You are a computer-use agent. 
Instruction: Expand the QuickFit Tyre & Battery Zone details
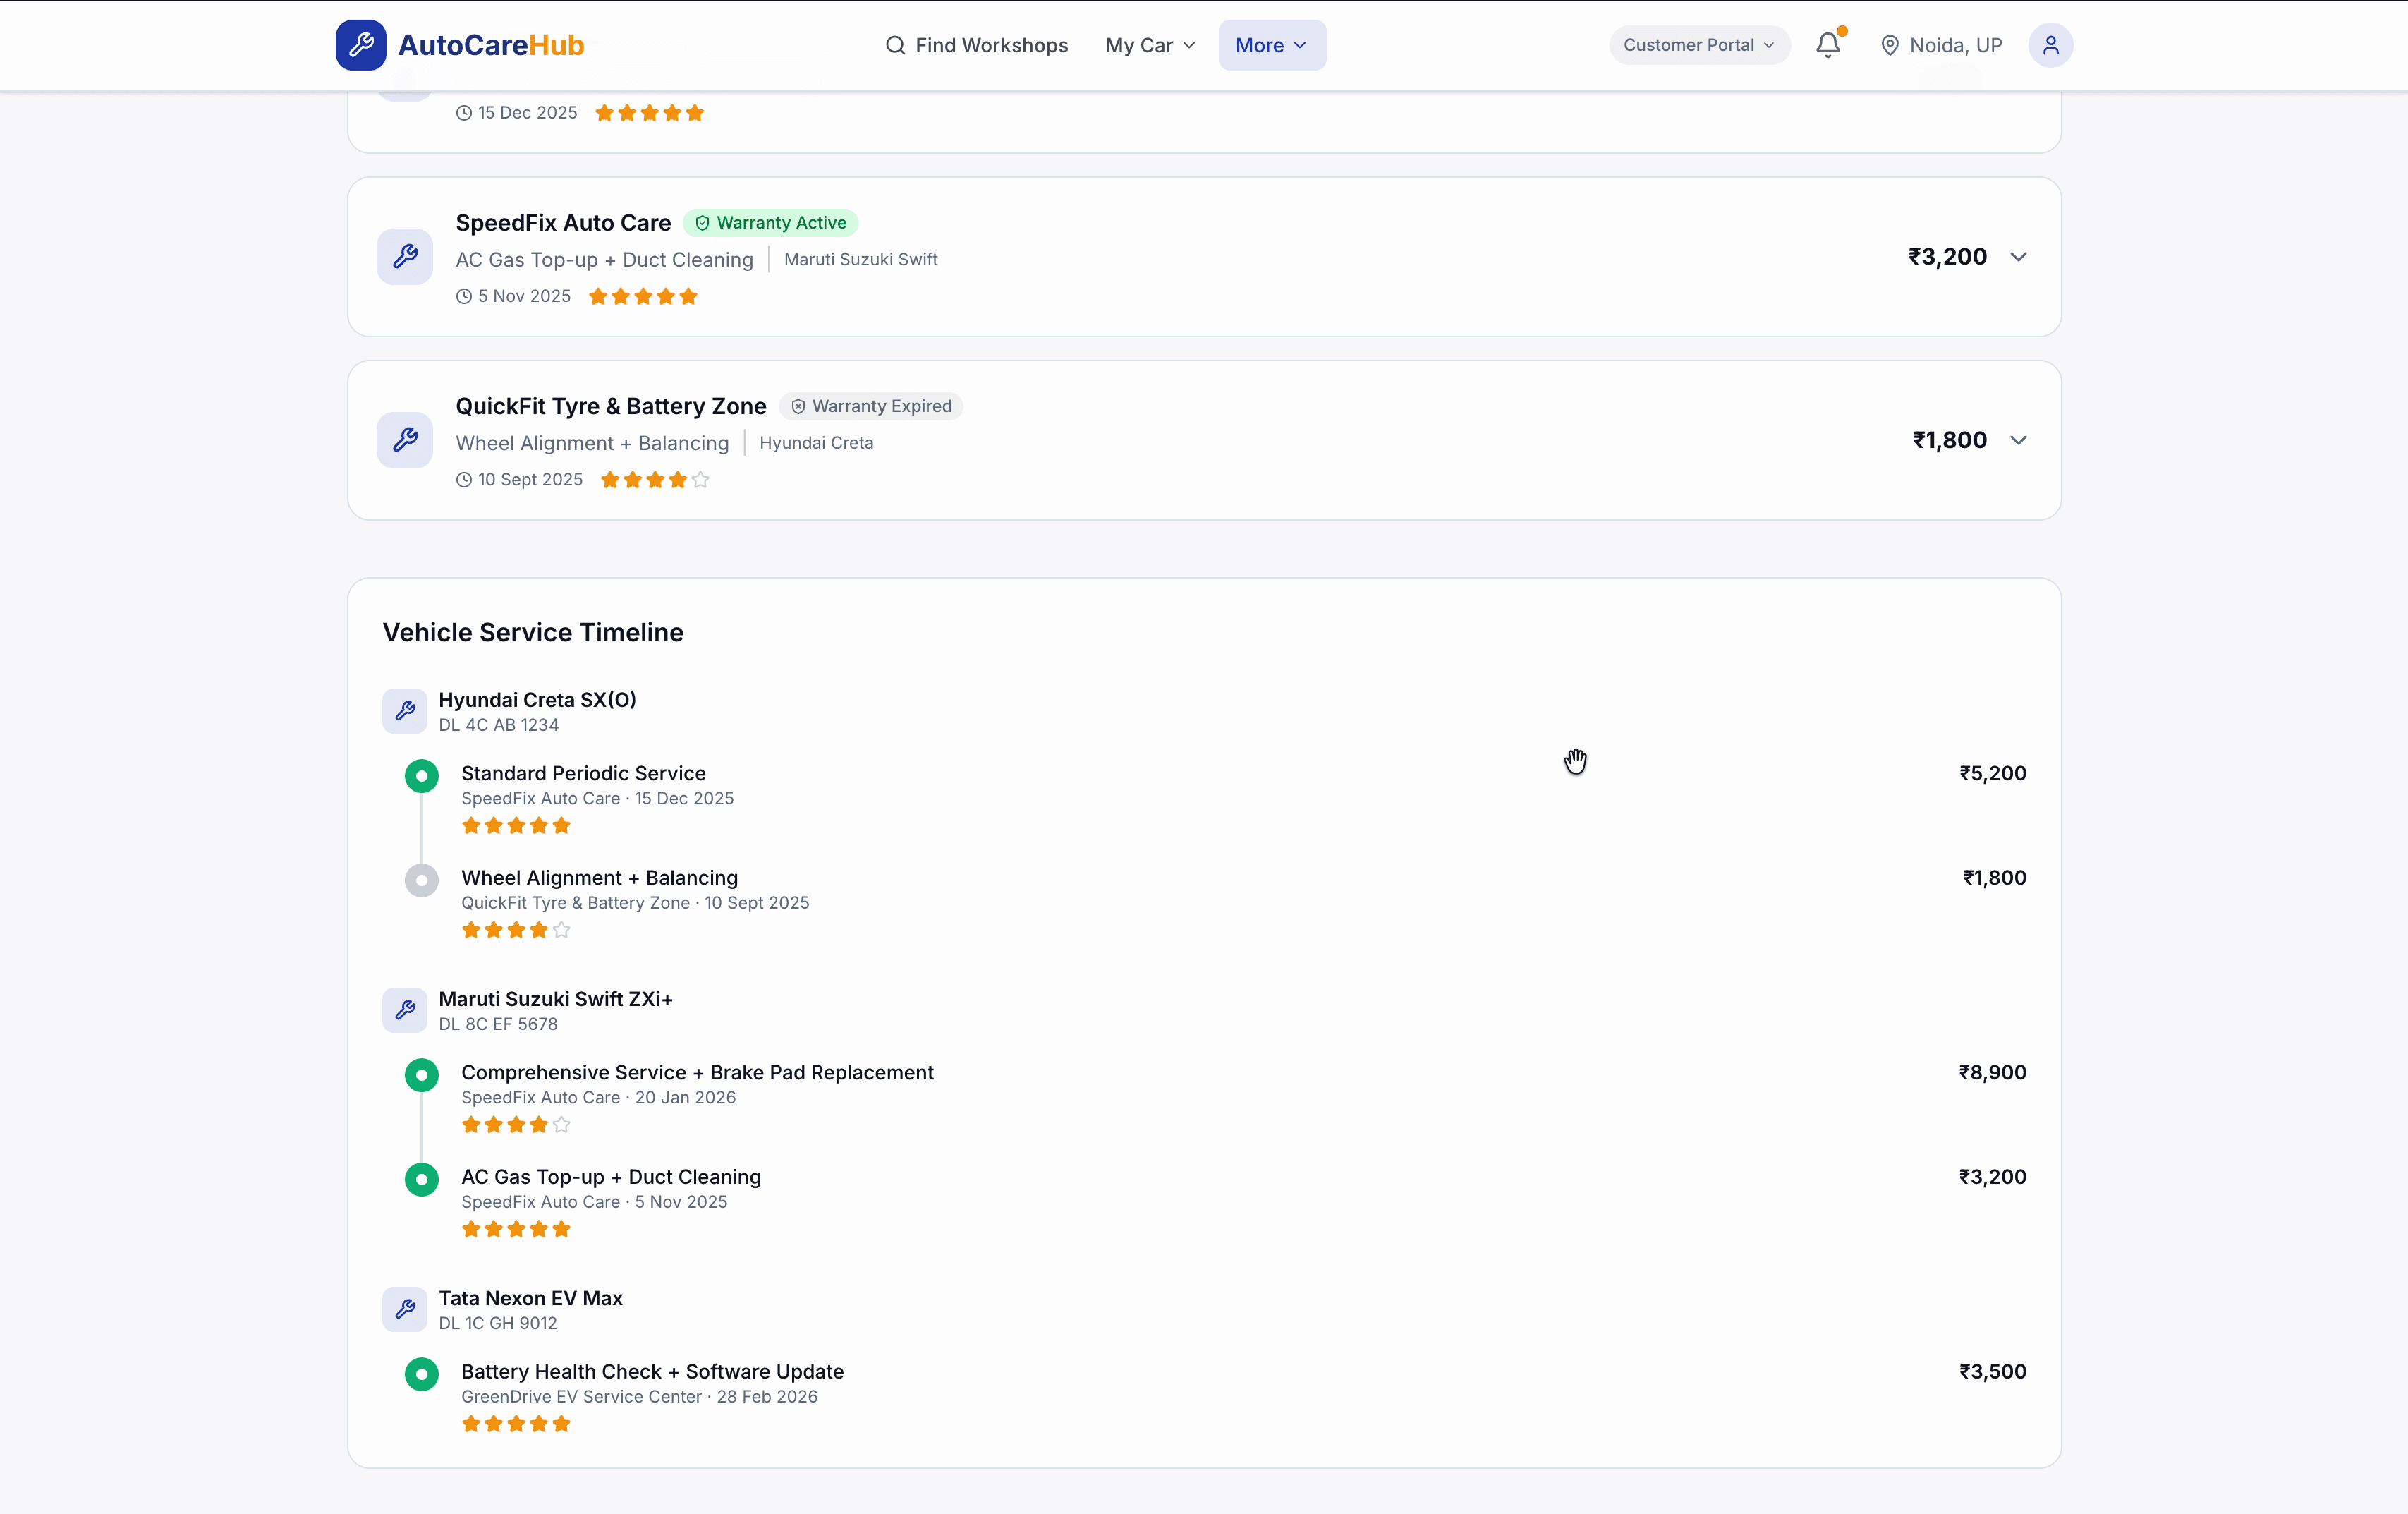[2019, 440]
